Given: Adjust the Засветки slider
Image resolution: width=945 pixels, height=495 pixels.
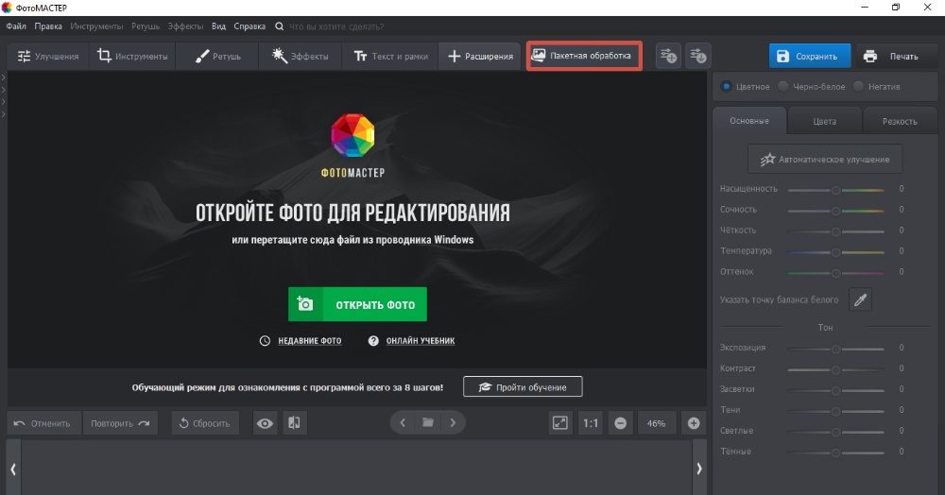Looking at the screenshot, I should coord(836,390).
